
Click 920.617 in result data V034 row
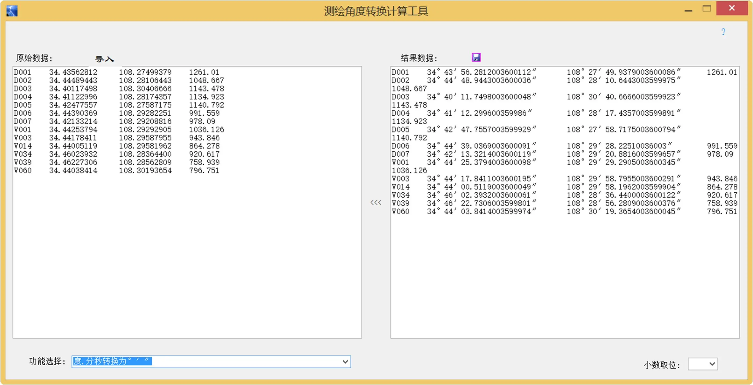coord(722,195)
